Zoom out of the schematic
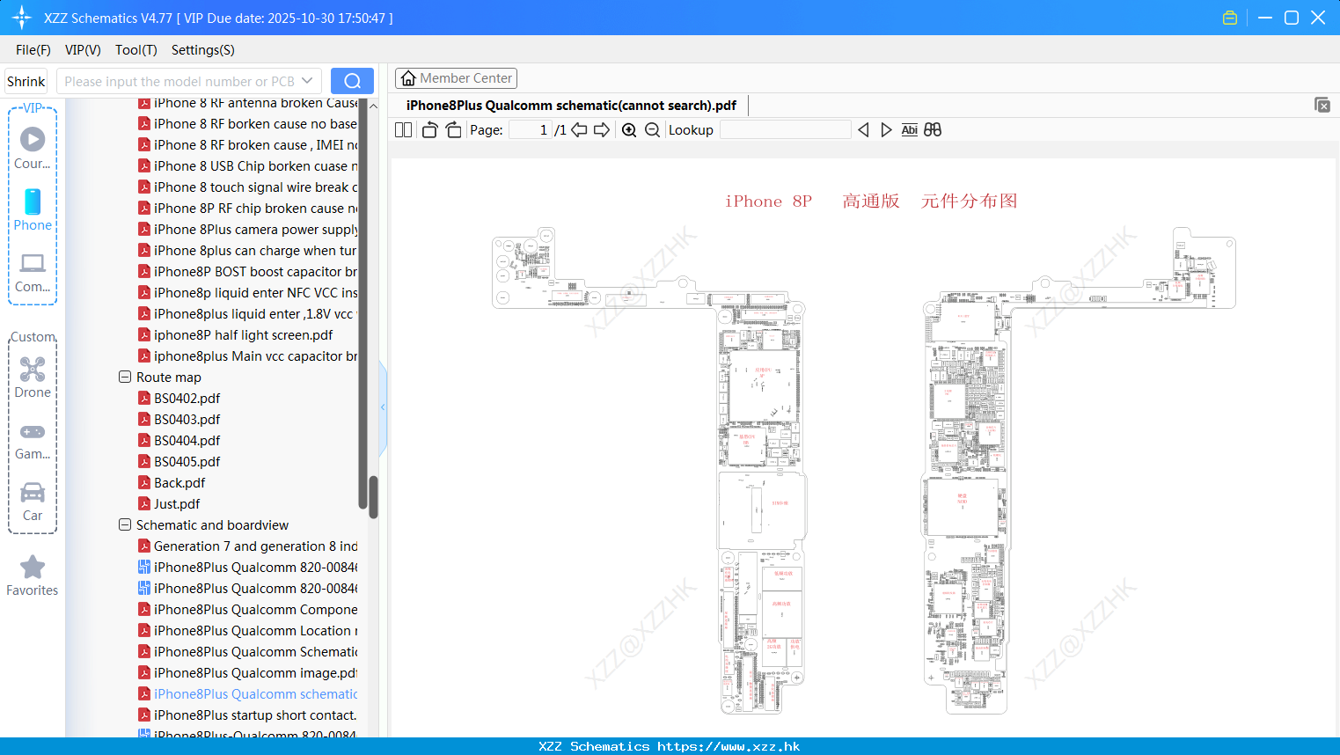1340x755 pixels. (x=652, y=130)
